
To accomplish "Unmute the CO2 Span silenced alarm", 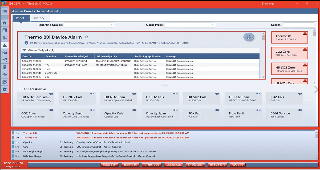I will coord(51,110).
